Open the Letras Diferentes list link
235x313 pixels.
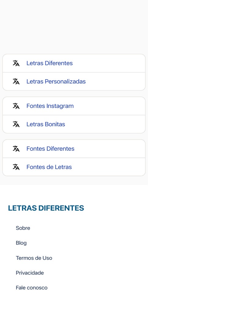coord(50,63)
